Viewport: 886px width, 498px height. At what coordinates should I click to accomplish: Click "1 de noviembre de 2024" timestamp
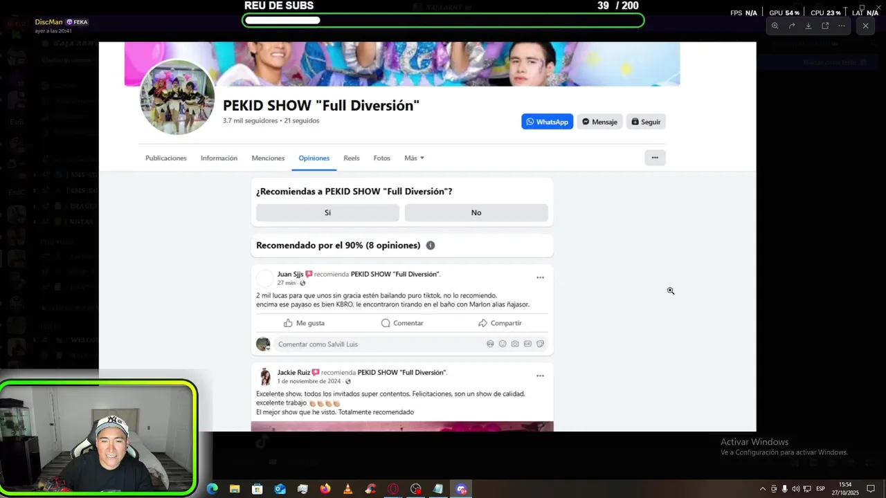point(309,381)
